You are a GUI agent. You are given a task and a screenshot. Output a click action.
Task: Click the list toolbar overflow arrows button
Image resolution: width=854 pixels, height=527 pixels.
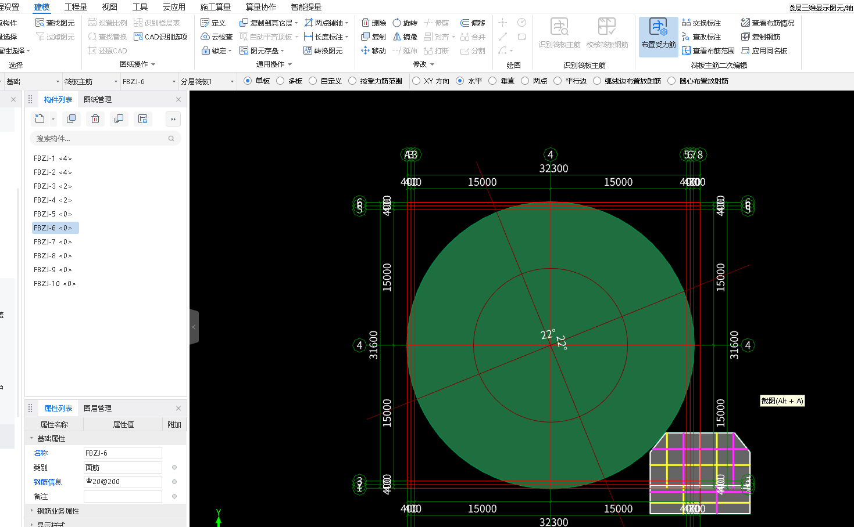click(173, 119)
